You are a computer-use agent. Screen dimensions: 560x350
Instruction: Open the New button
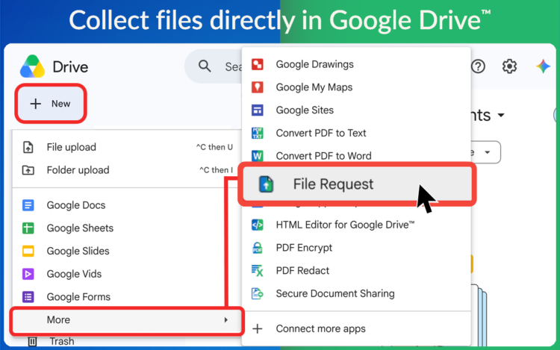(x=50, y=104)
